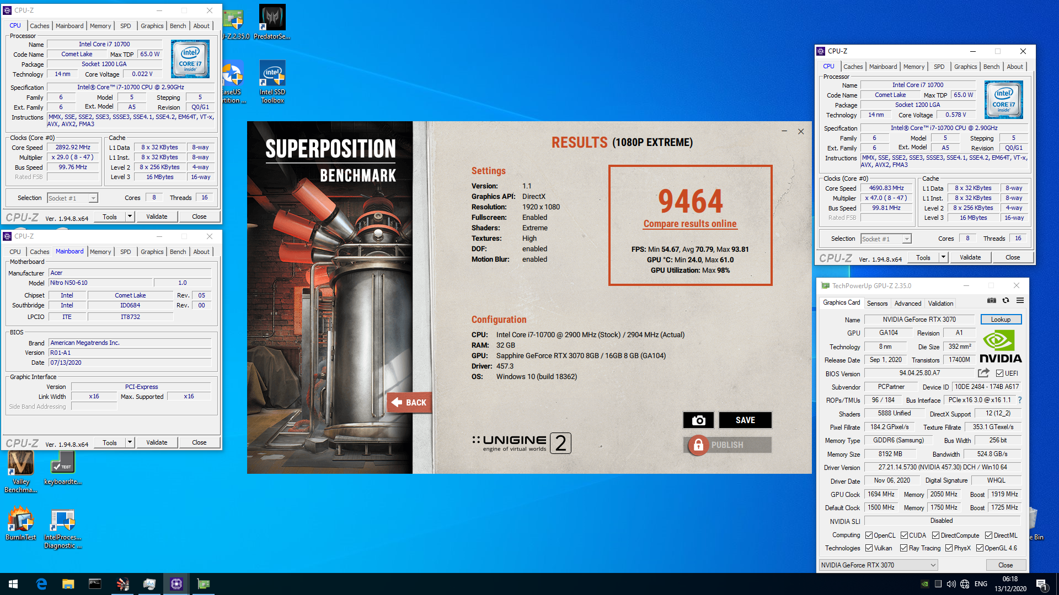Viewport: 1059px width, 595px height.
Task: Click the Lookup button in GPU-Z
Action: point(1001,320)
